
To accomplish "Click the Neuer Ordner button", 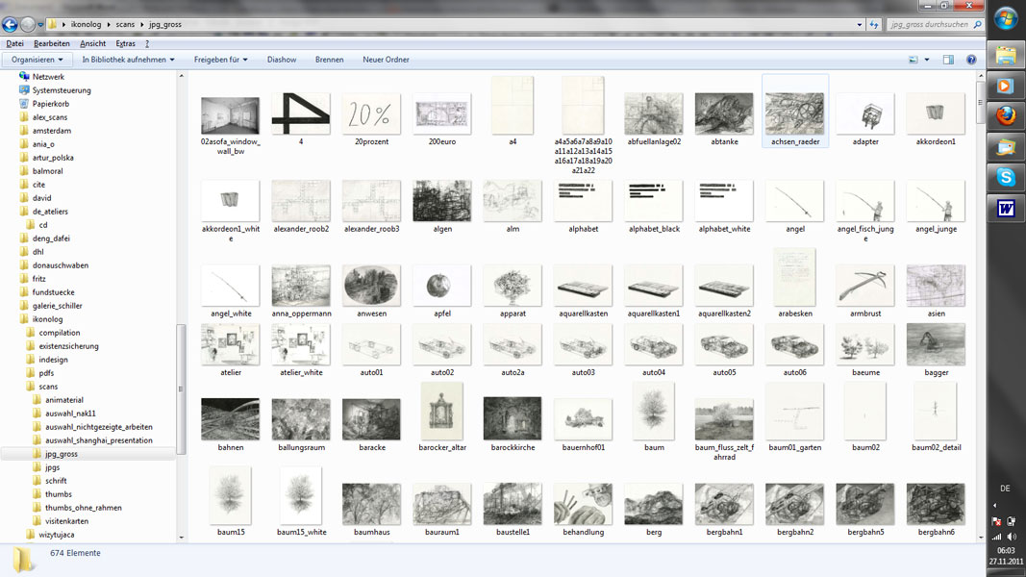I will 386,60.
